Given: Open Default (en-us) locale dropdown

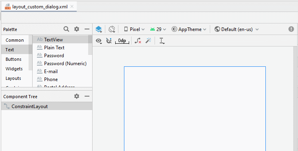Looking at the screenshot, I should 237,29.
